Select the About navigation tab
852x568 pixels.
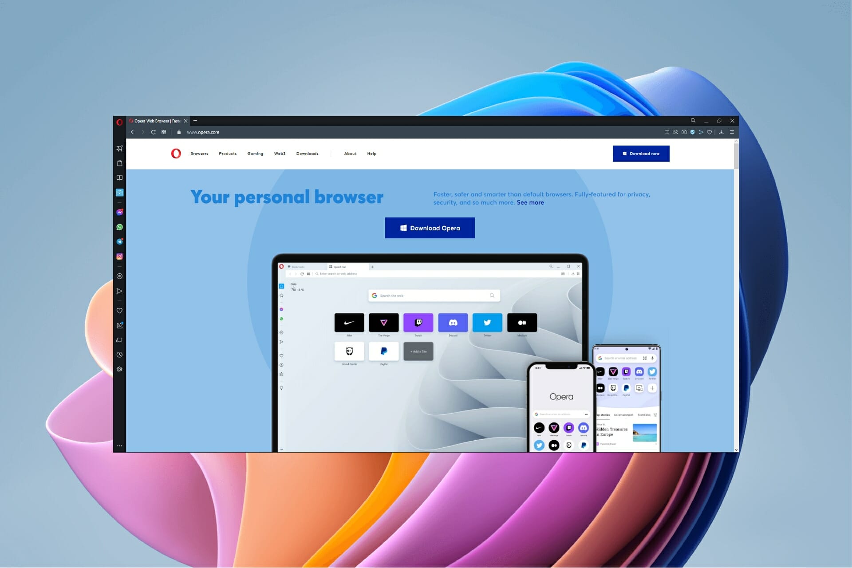(x=350, y=154)
